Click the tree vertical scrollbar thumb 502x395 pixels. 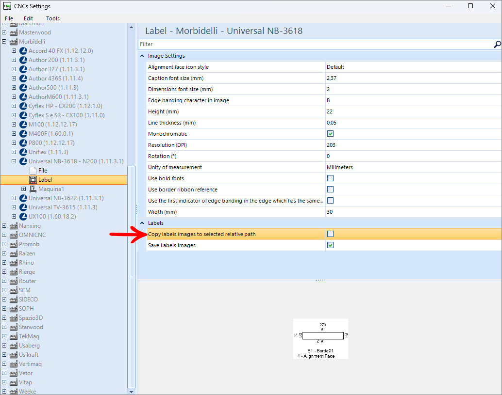click(x=131, y=277)
